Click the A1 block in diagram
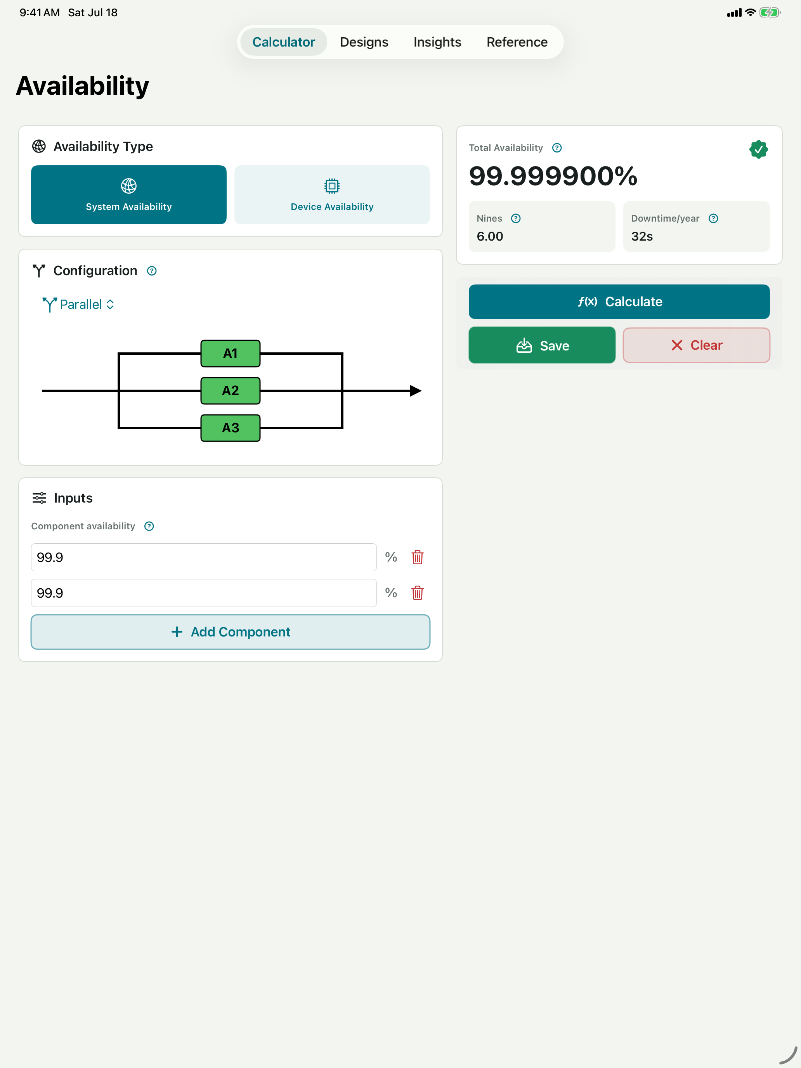 pos(230,354)
